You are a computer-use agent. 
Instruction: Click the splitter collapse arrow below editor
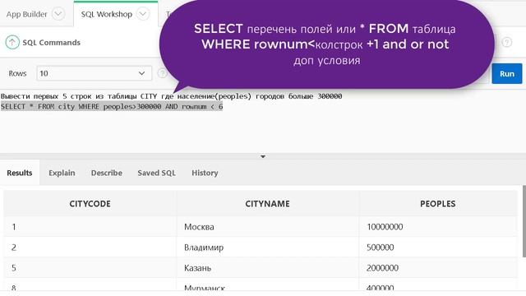click(x=263, y=156)
